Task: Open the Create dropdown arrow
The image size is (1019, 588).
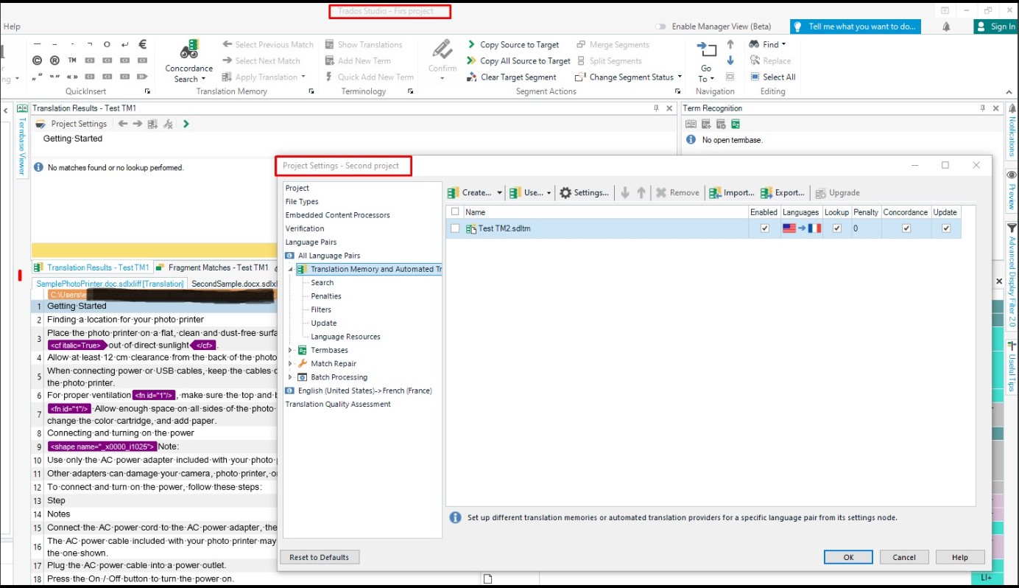Action: [499, 193]
